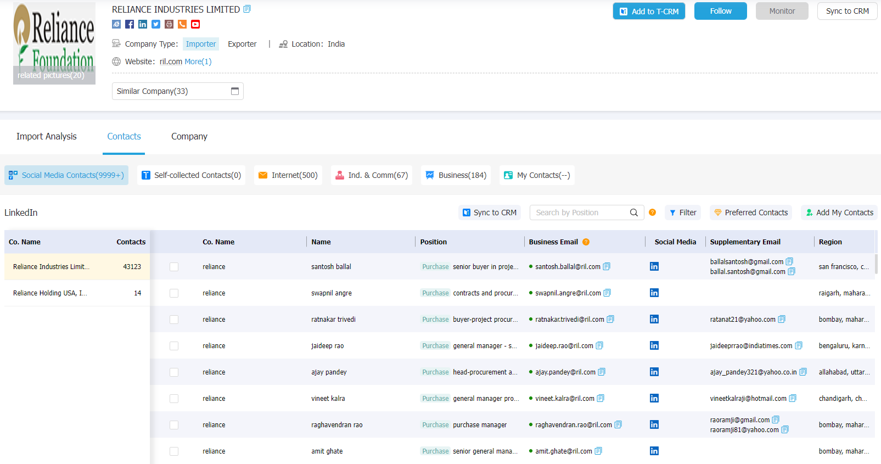Viewport: 881px width, 464px height.
Task: Open santosh ballal's LinkedIn profile icon
Action: tap(654, 267)
